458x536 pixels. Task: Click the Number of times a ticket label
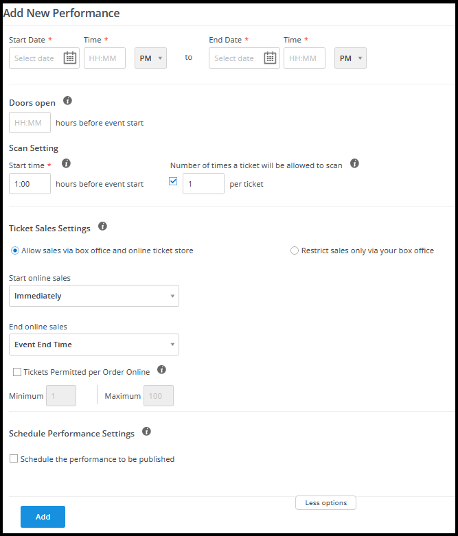point(256,165)
